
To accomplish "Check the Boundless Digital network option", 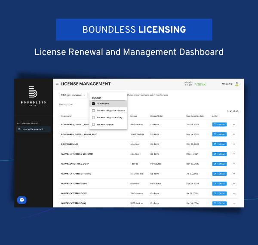I will click(x=93, y=125).
